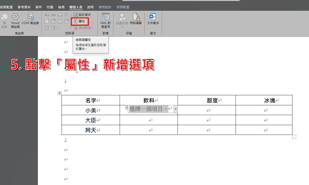309x185 pixels.
Task: Toggle 設計模式 design mode
Action: [82, 15]
